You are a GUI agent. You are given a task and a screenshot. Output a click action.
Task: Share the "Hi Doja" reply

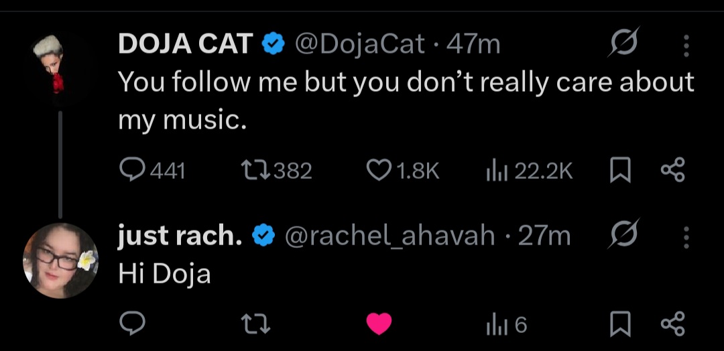click(x=672, y=325)
